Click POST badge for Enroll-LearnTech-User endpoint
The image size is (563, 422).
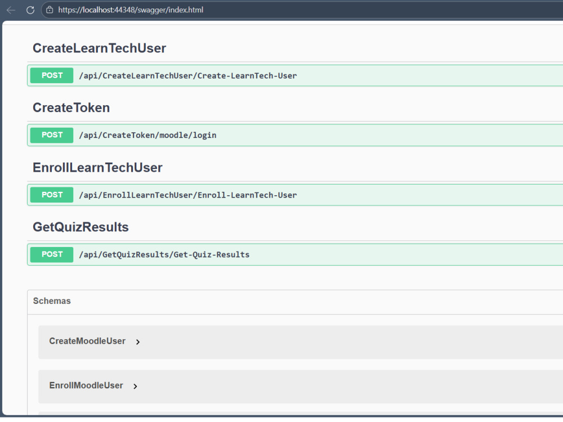tap(52, 195)
